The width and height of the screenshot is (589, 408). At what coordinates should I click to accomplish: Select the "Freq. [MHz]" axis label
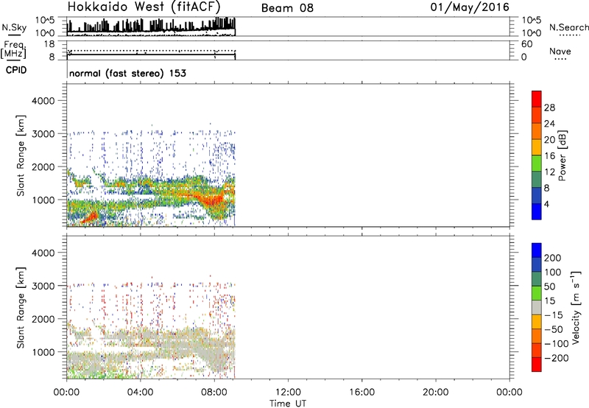pos(14,50)
